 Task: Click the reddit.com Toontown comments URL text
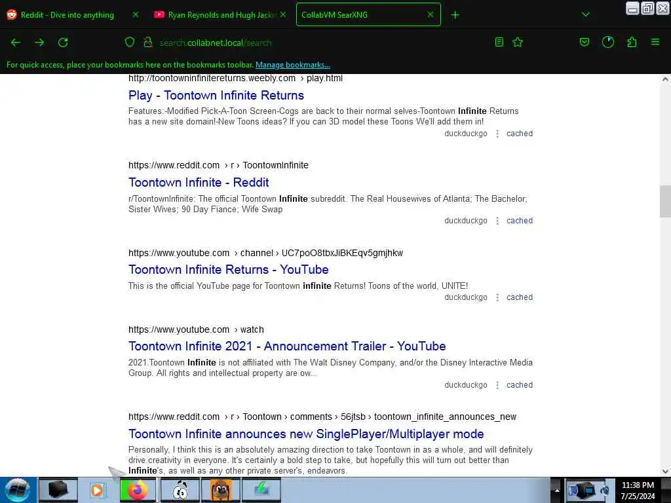pyautogui.click(x=322, y=417)
